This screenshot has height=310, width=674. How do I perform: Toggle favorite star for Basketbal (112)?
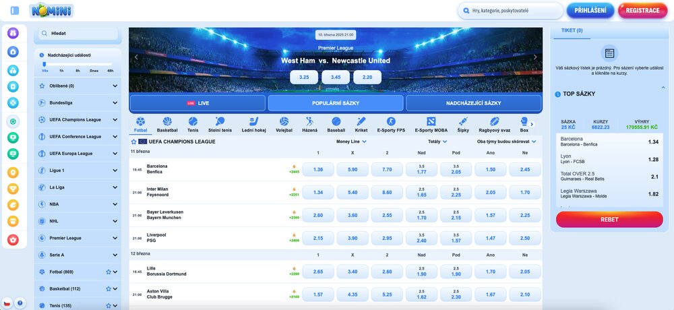tap(108, 288)
